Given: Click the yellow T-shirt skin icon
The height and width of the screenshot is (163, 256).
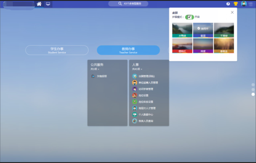Looking at the screenshot, I should pyautogui.click(x=236, y=3).
